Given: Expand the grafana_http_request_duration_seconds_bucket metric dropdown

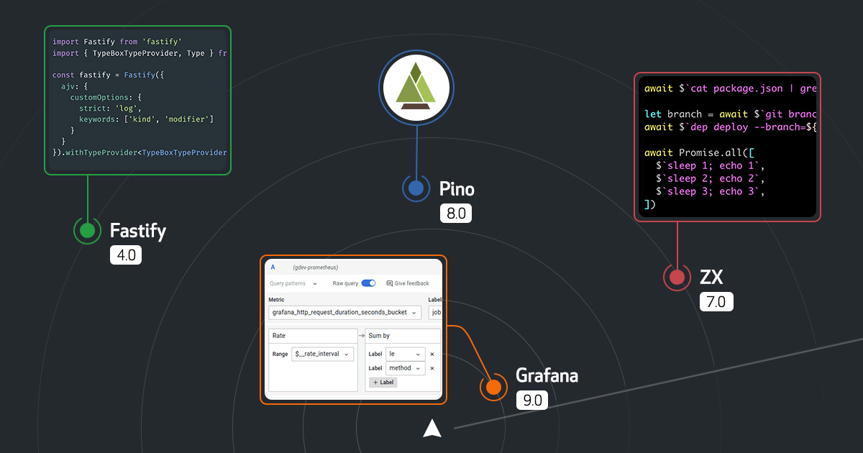Looking at the screenshot, I should click(414, 312).
